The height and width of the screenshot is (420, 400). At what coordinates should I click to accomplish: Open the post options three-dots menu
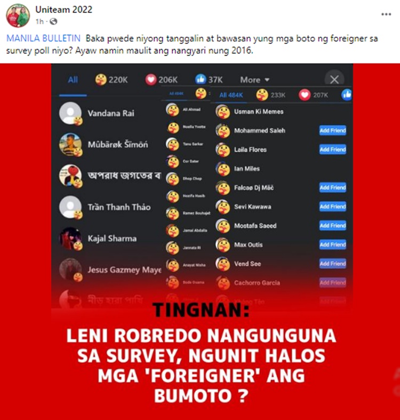coord(386,14)
